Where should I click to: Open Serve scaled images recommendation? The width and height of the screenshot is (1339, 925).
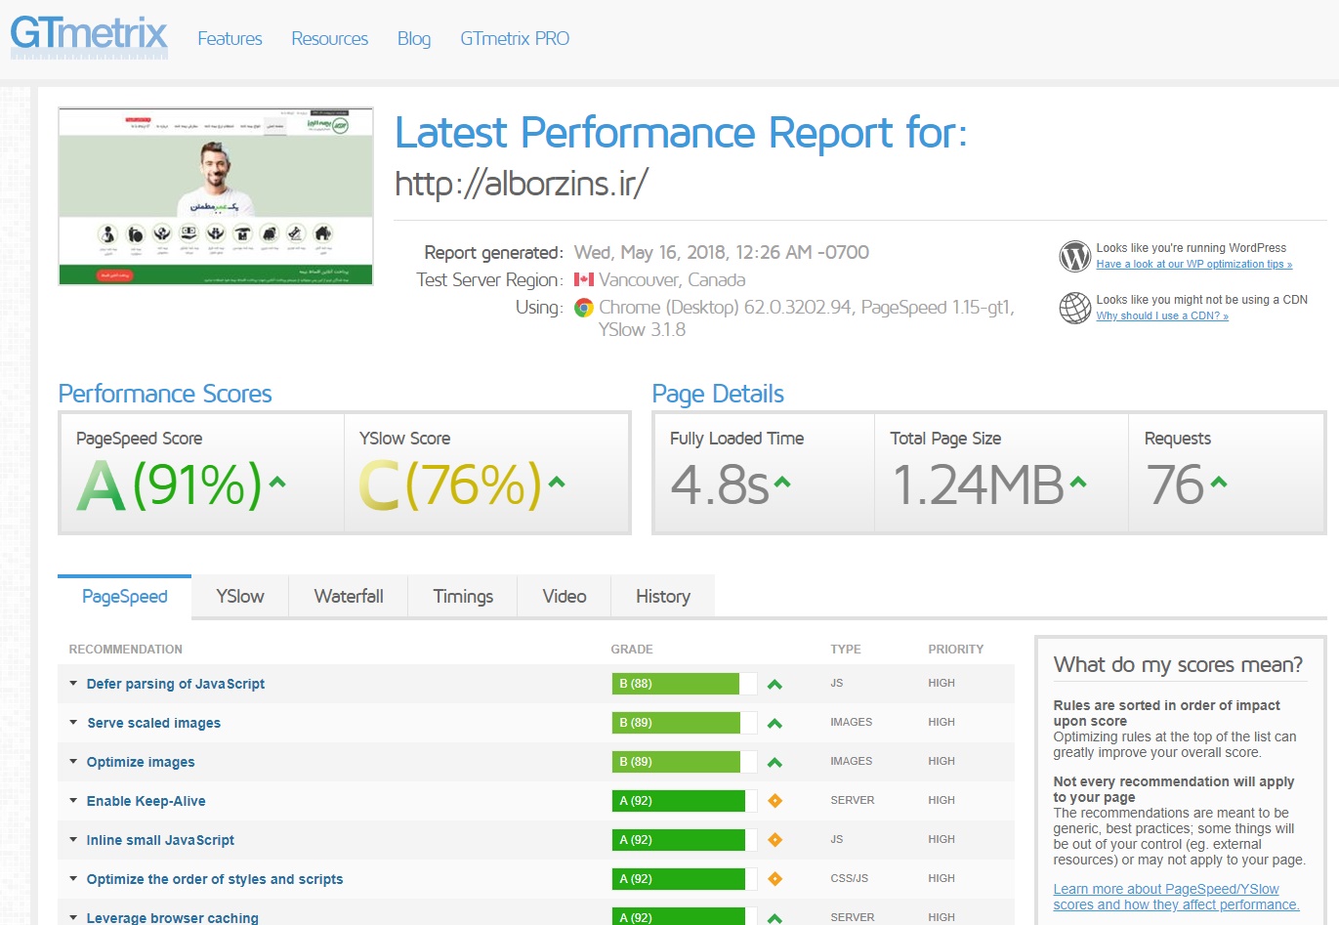pos(153,723)
